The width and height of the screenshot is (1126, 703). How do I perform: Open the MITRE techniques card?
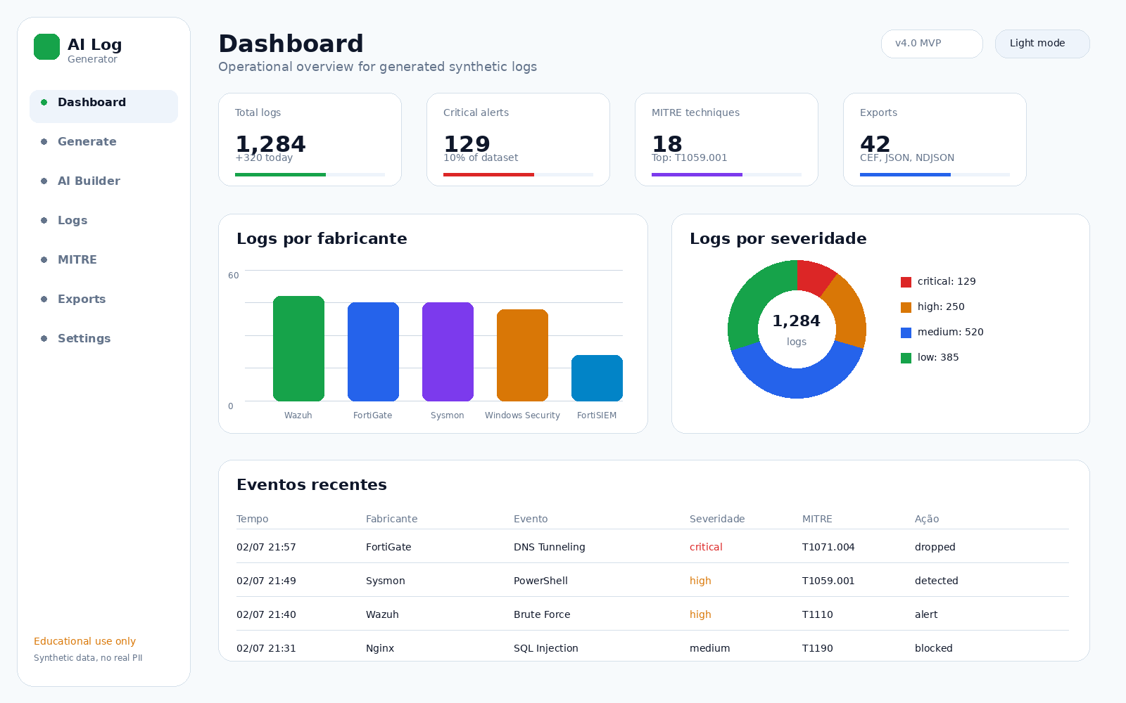click(x=726, y=140)
